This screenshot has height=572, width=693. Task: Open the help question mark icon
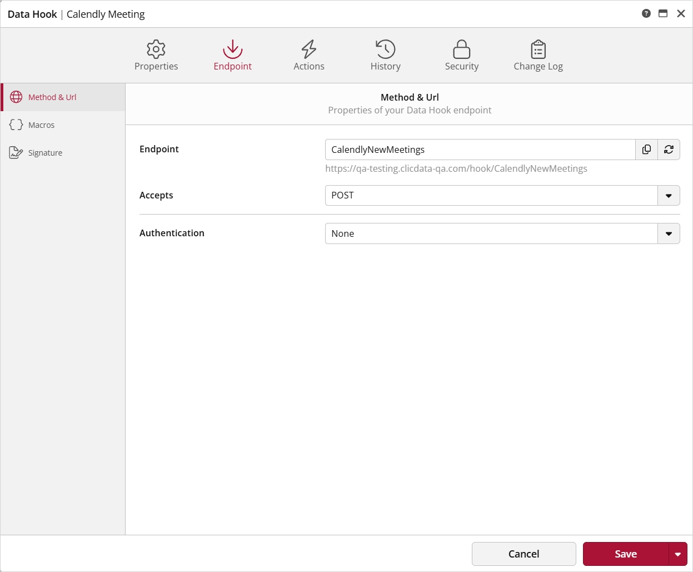pyautogui.click(x=646, y=13)
